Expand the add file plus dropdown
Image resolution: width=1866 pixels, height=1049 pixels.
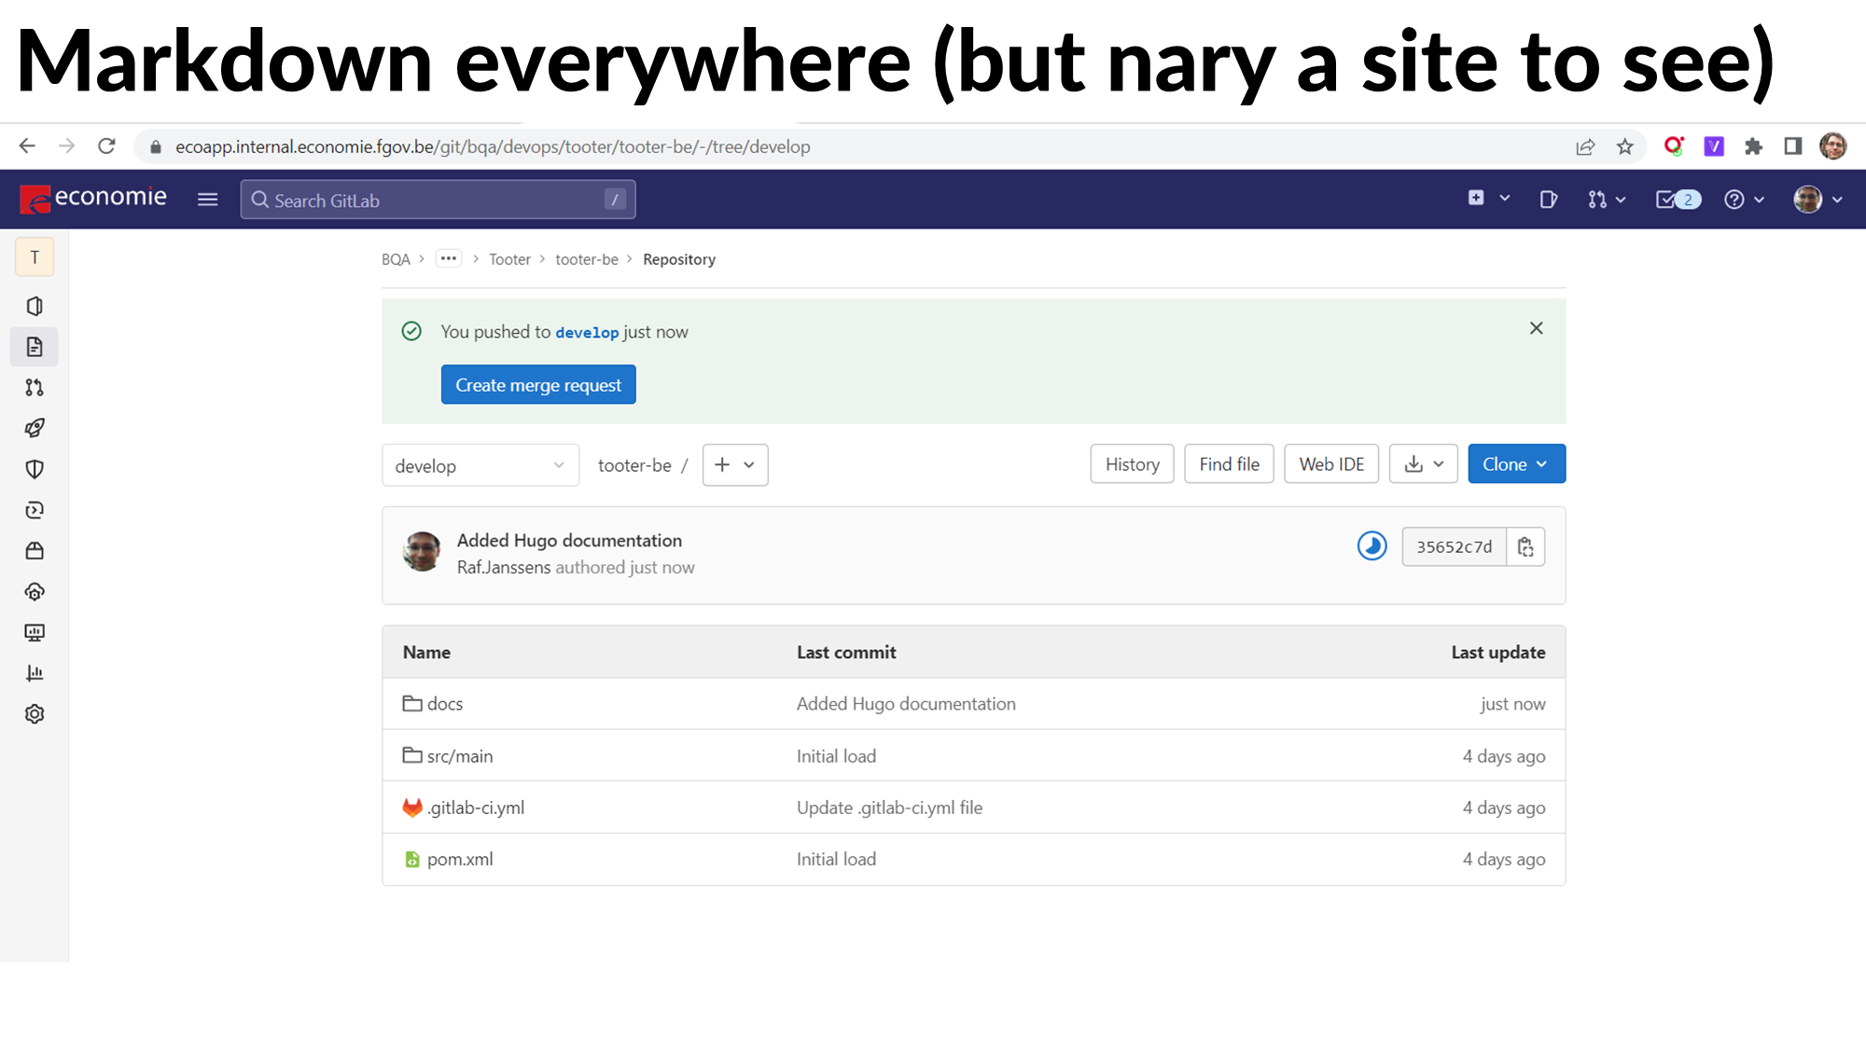[x=734, y=464]
